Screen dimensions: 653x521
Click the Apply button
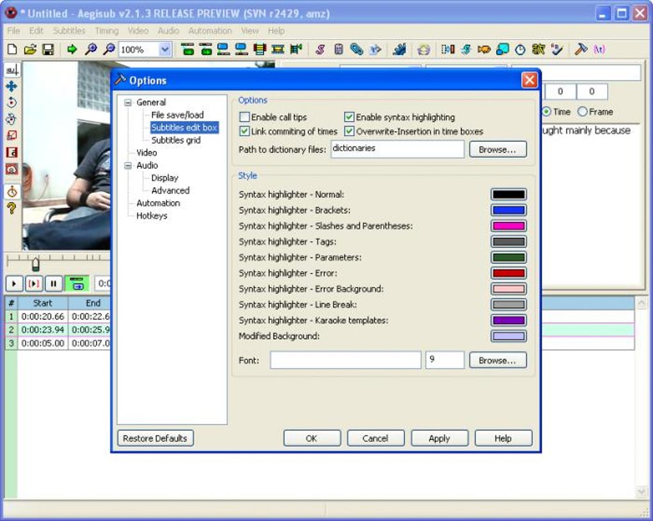click(439, 439)
